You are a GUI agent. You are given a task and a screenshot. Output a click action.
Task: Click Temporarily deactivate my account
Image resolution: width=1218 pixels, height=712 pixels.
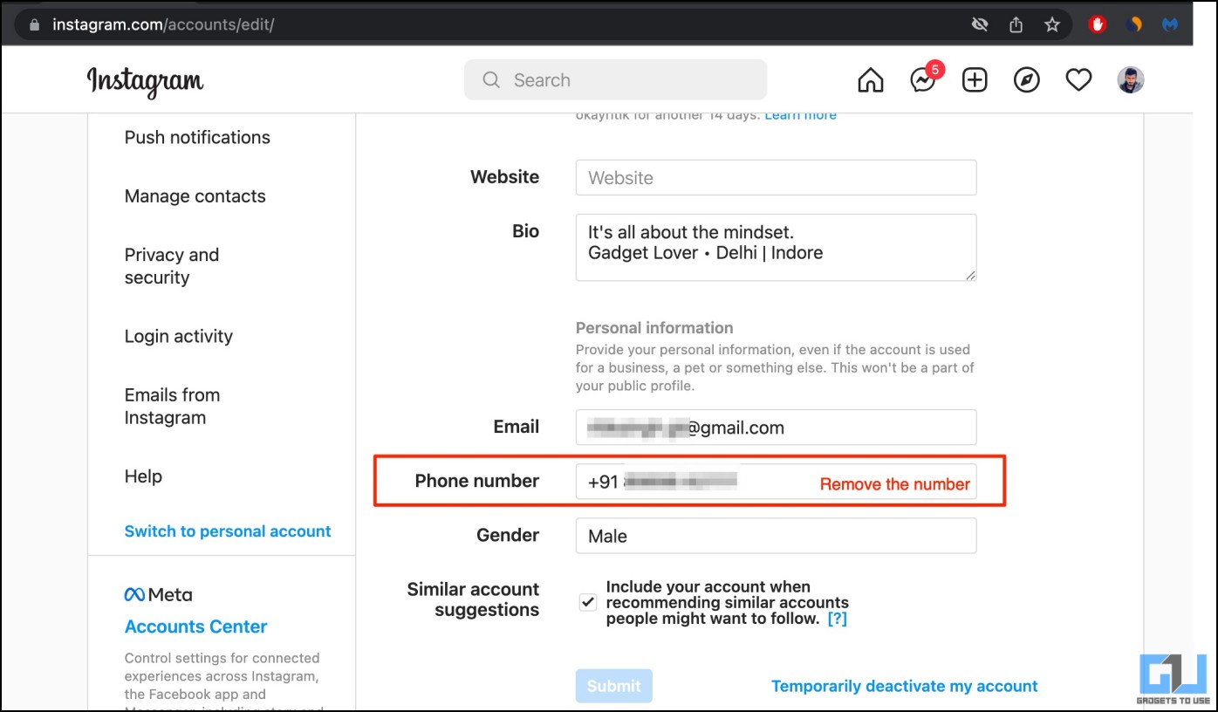click(905, 686)
